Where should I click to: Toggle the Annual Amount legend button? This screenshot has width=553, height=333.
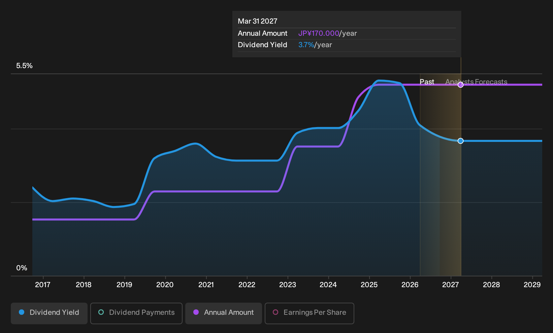pyautogui.click(x=224, y=313)
